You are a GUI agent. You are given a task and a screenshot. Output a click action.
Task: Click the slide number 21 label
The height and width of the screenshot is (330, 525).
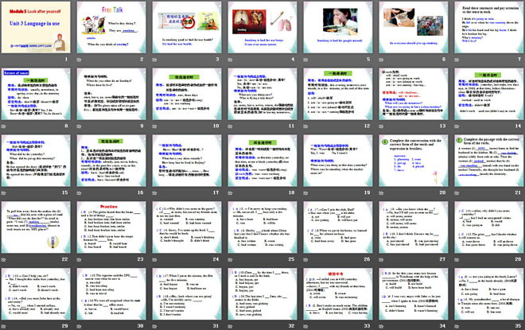point(518,192)
